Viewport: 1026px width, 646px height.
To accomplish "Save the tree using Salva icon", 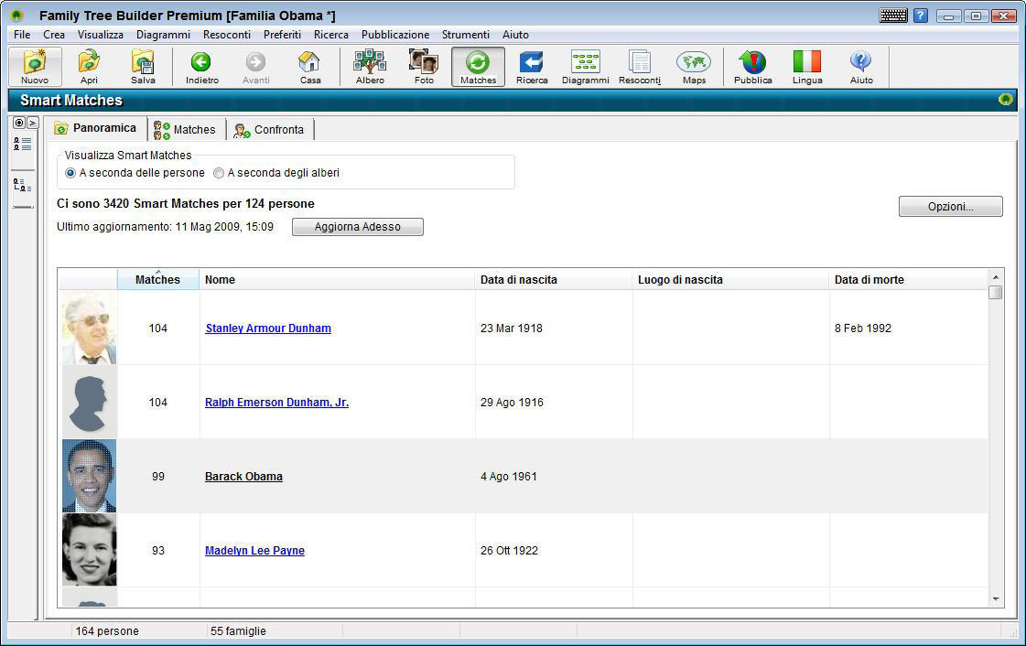I will (143, 67).
